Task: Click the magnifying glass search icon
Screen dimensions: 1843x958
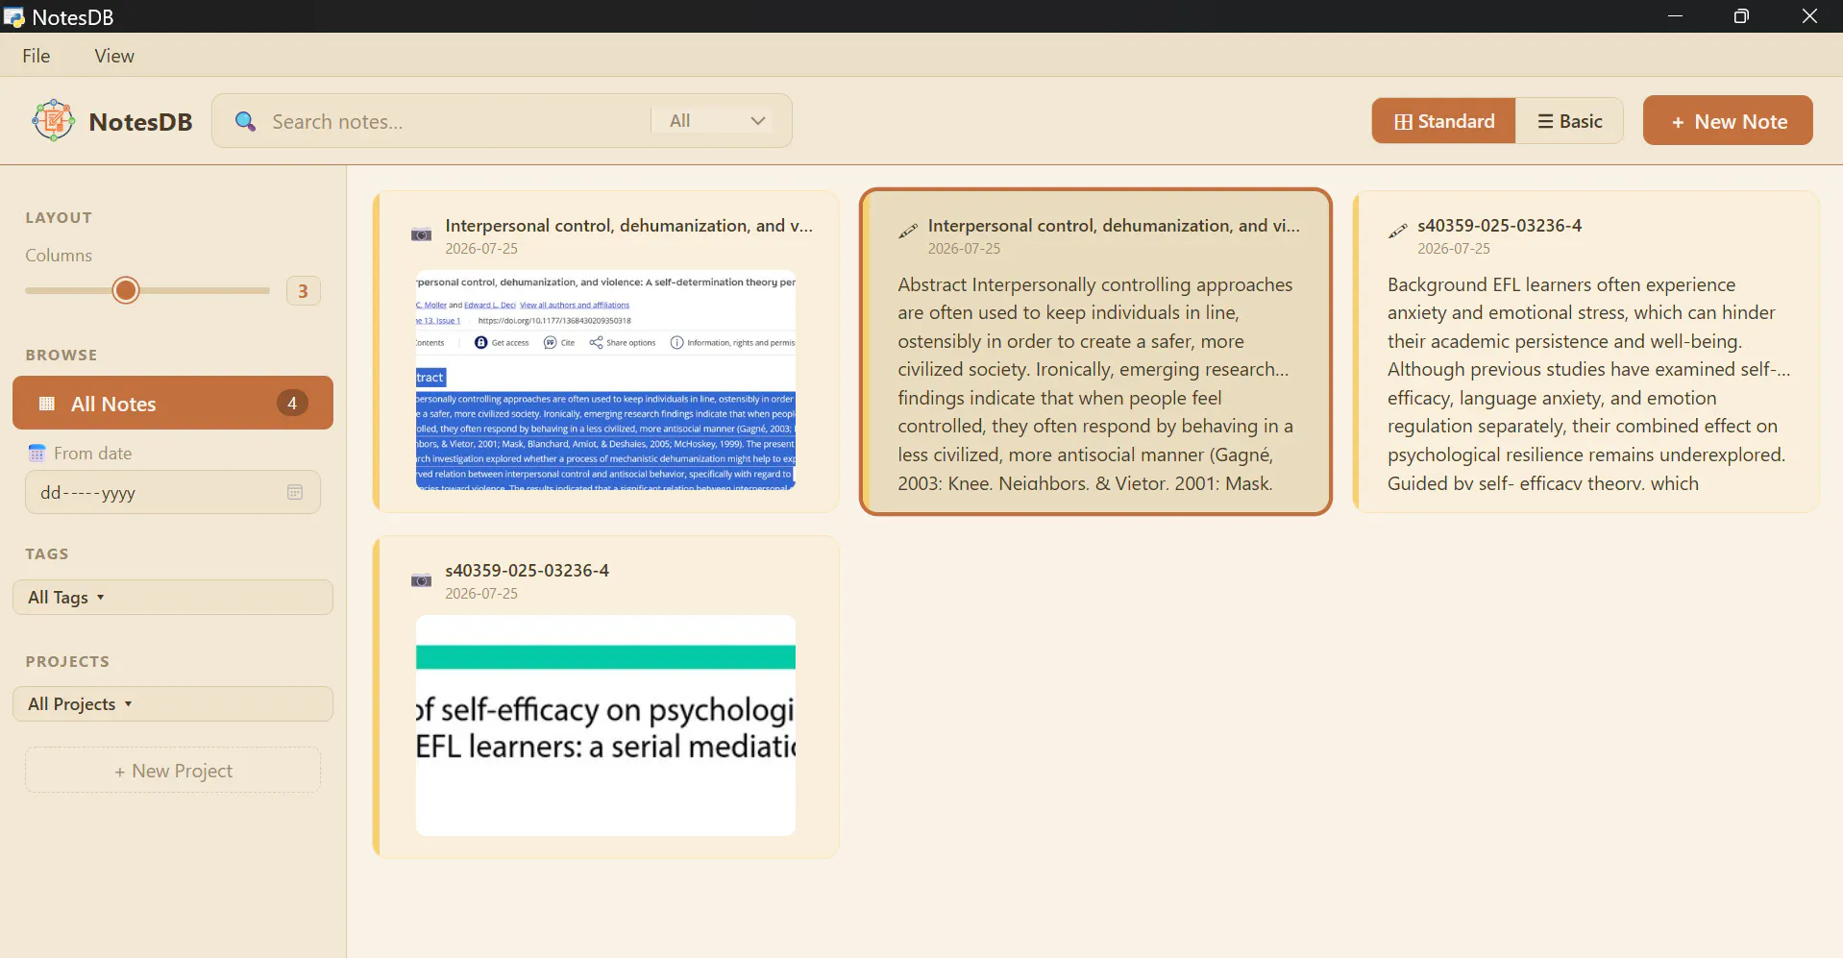Action: point(245,121)
